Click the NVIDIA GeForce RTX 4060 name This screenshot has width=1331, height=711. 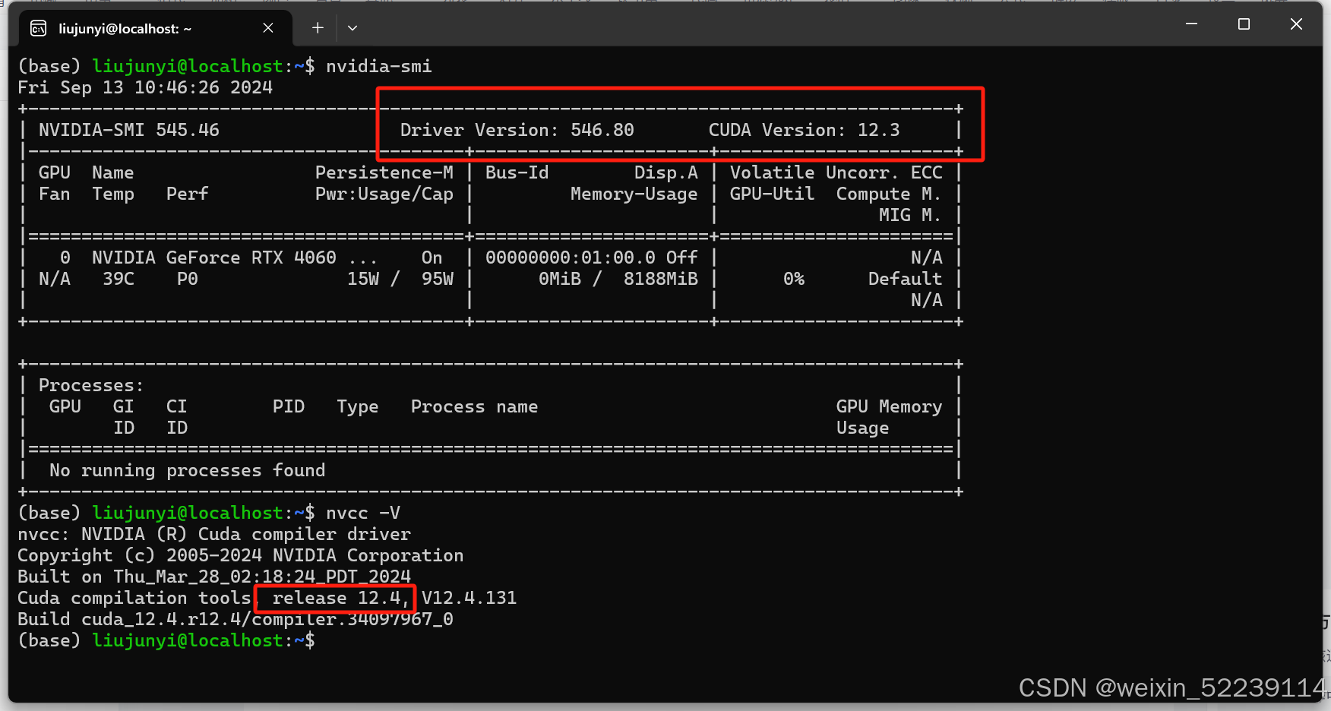tap(213, 258)
